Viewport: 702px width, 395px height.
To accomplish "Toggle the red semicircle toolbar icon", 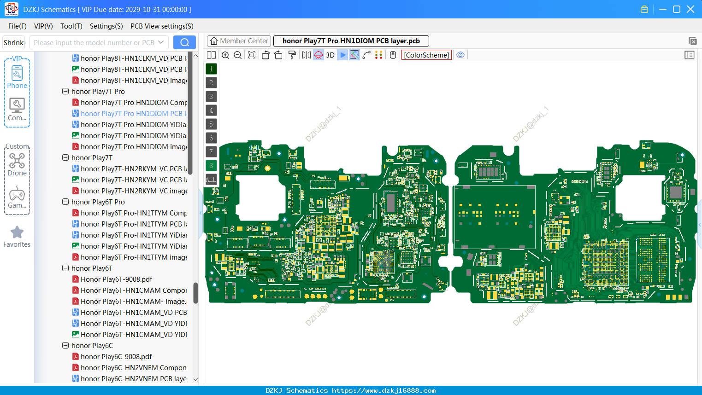I will coord(319,55).
